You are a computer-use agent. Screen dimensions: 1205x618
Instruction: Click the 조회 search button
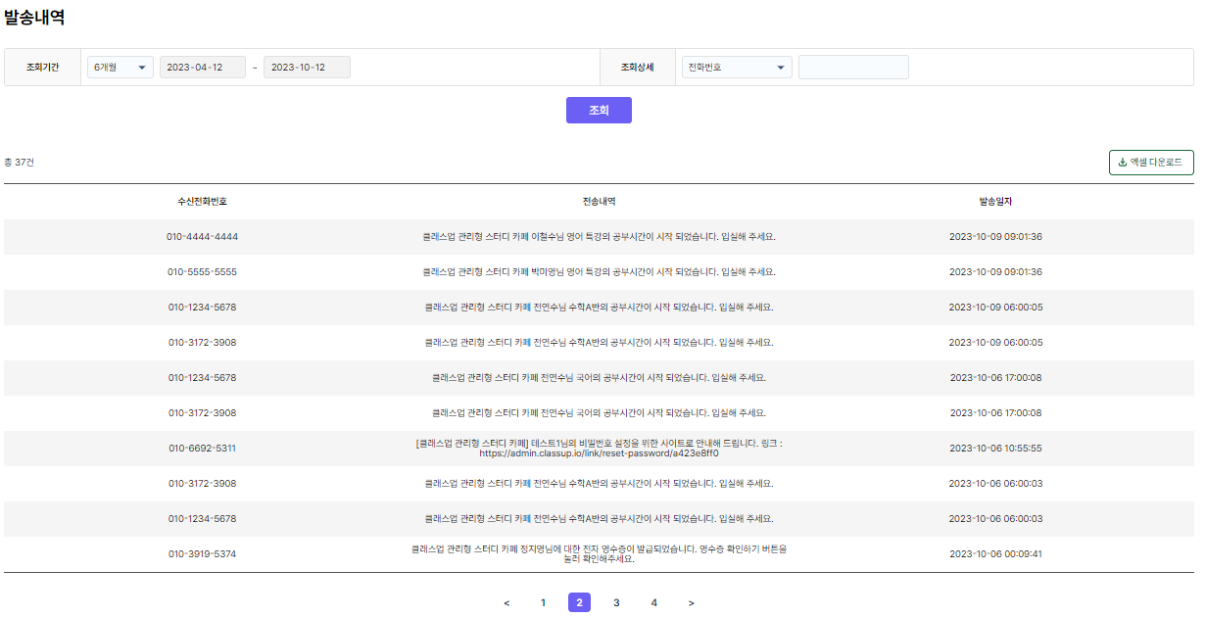[x=599, y=111]
